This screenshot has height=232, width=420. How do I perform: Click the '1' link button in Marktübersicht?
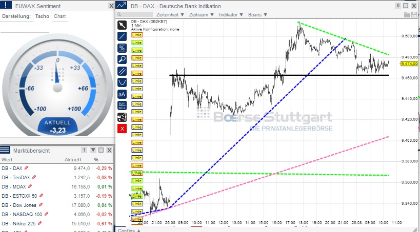click(x=84, y=150)
